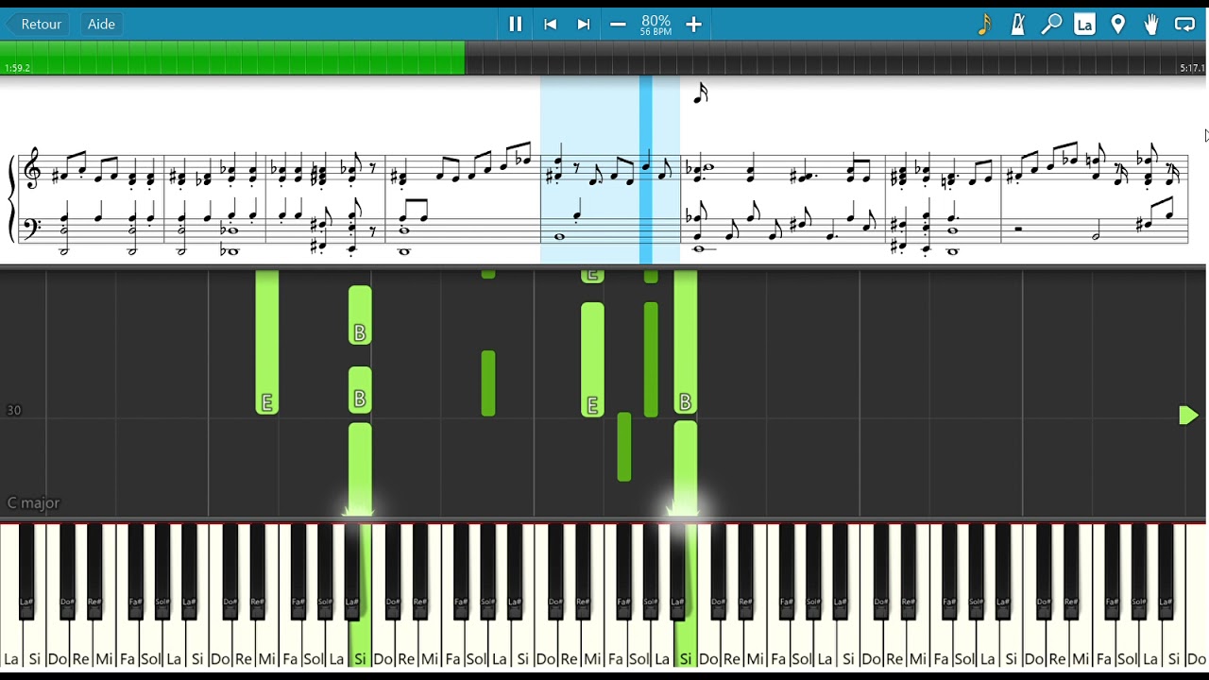Seek within the green progress bar
Viewport: 1209px width, 680px height.
232,58
